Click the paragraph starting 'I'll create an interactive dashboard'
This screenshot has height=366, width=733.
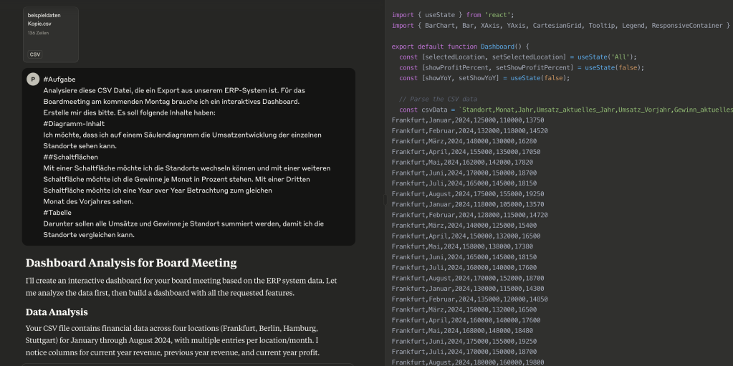pyautogui.click(x=181, y=287)
